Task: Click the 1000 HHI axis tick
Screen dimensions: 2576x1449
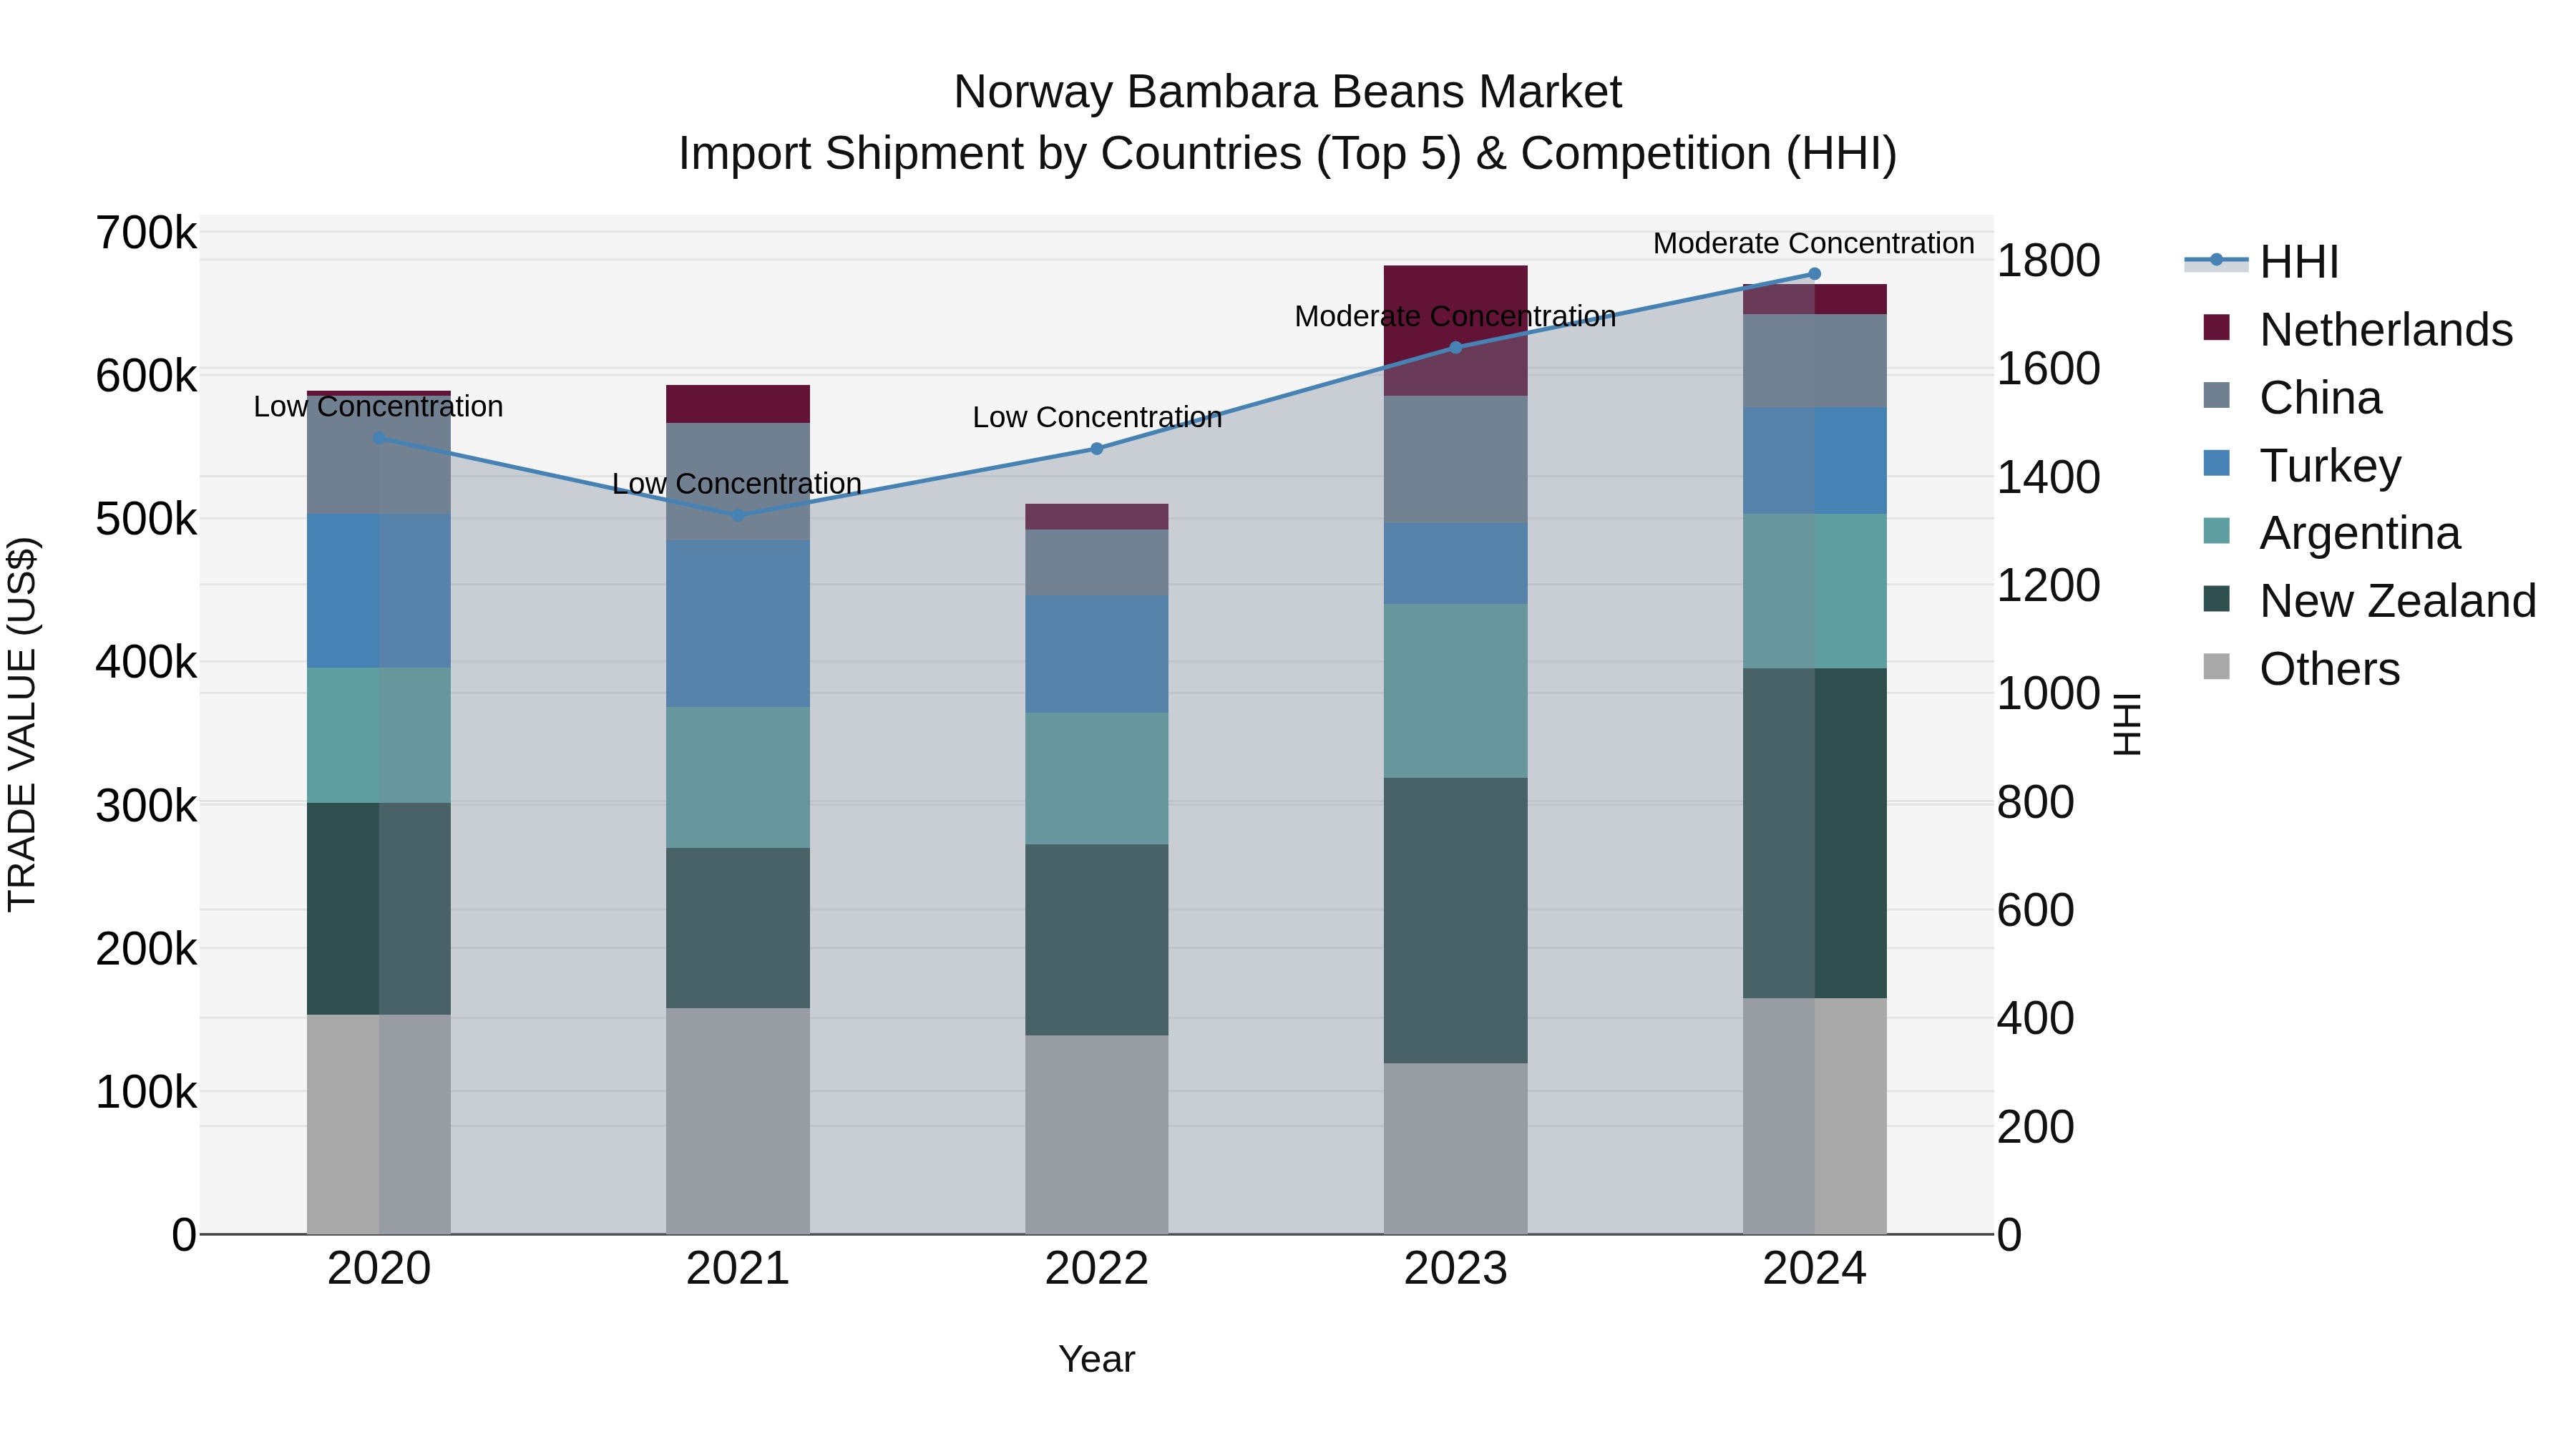Action: coord(2048,694)
